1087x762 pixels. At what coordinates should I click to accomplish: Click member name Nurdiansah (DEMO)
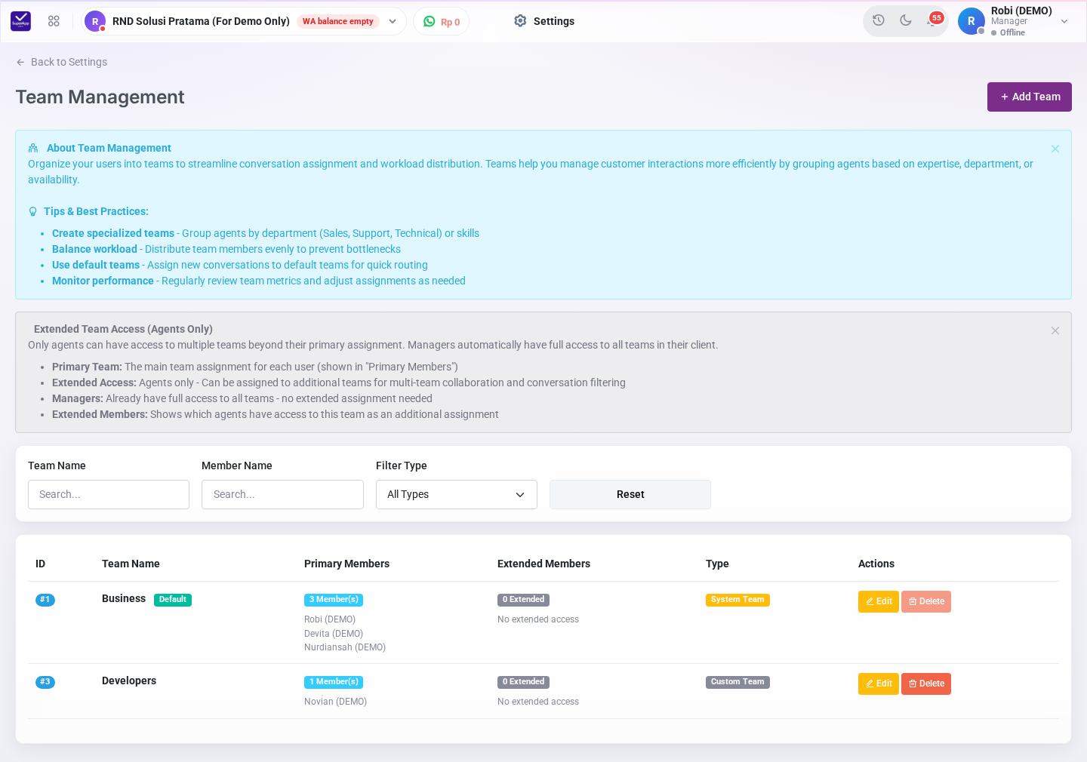point(345,647)
